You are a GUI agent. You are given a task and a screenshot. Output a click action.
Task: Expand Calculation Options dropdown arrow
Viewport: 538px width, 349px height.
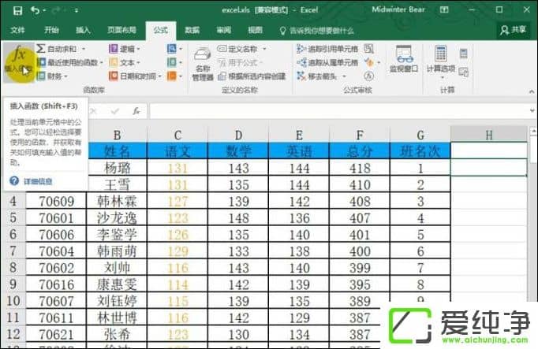coord(443,77)
